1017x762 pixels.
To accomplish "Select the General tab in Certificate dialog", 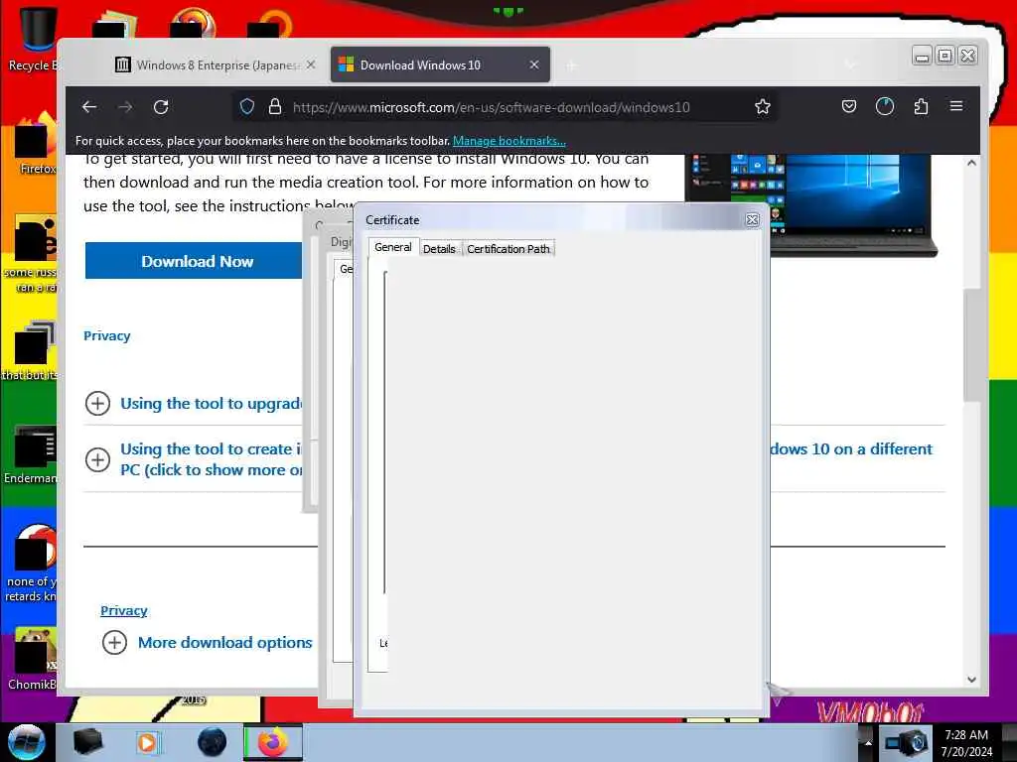I will tap(393, 247).
